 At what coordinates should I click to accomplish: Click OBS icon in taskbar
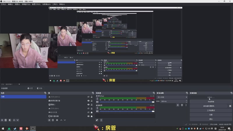(x=33, y=128)
